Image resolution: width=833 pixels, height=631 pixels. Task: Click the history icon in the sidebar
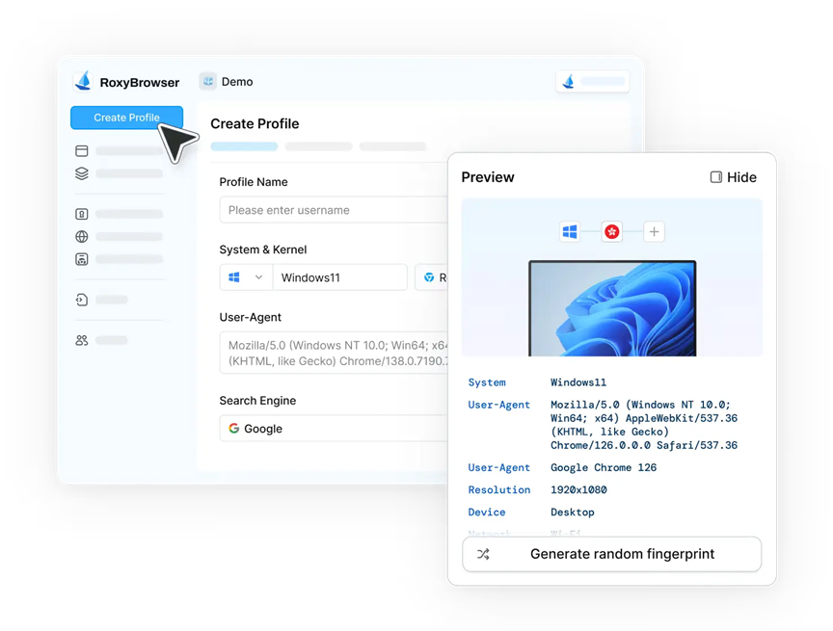[82, 299]
